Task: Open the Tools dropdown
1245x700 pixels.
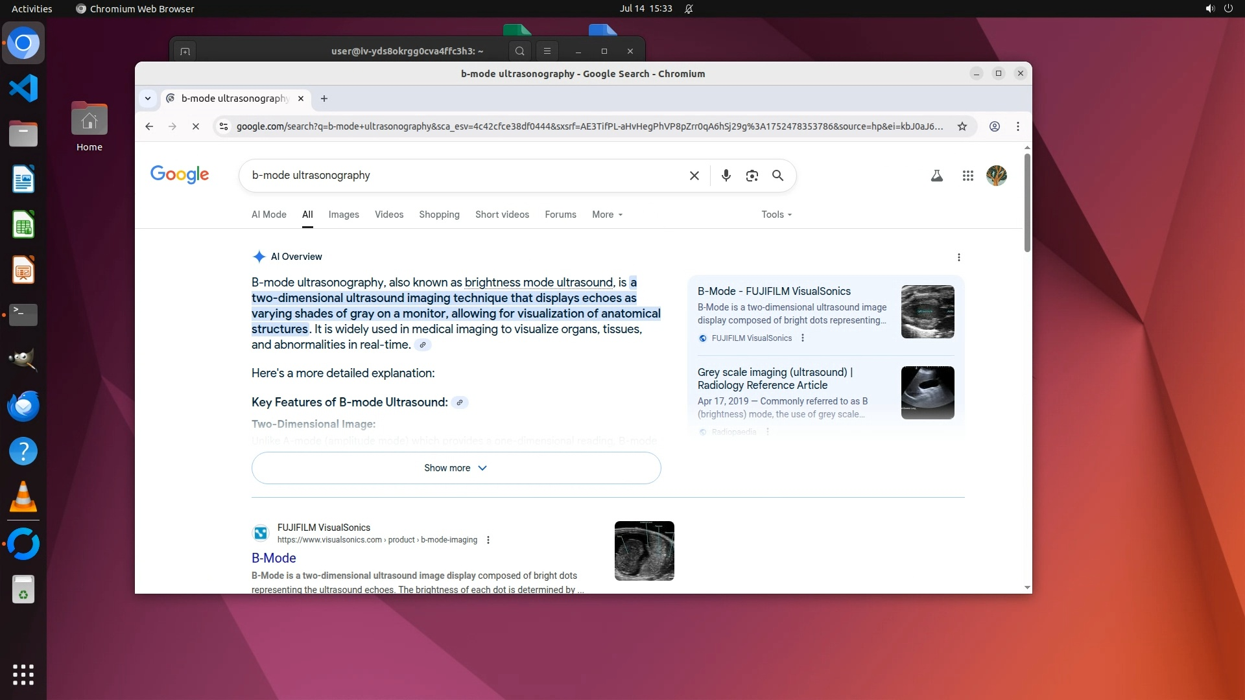Action: tap(776, 215)
